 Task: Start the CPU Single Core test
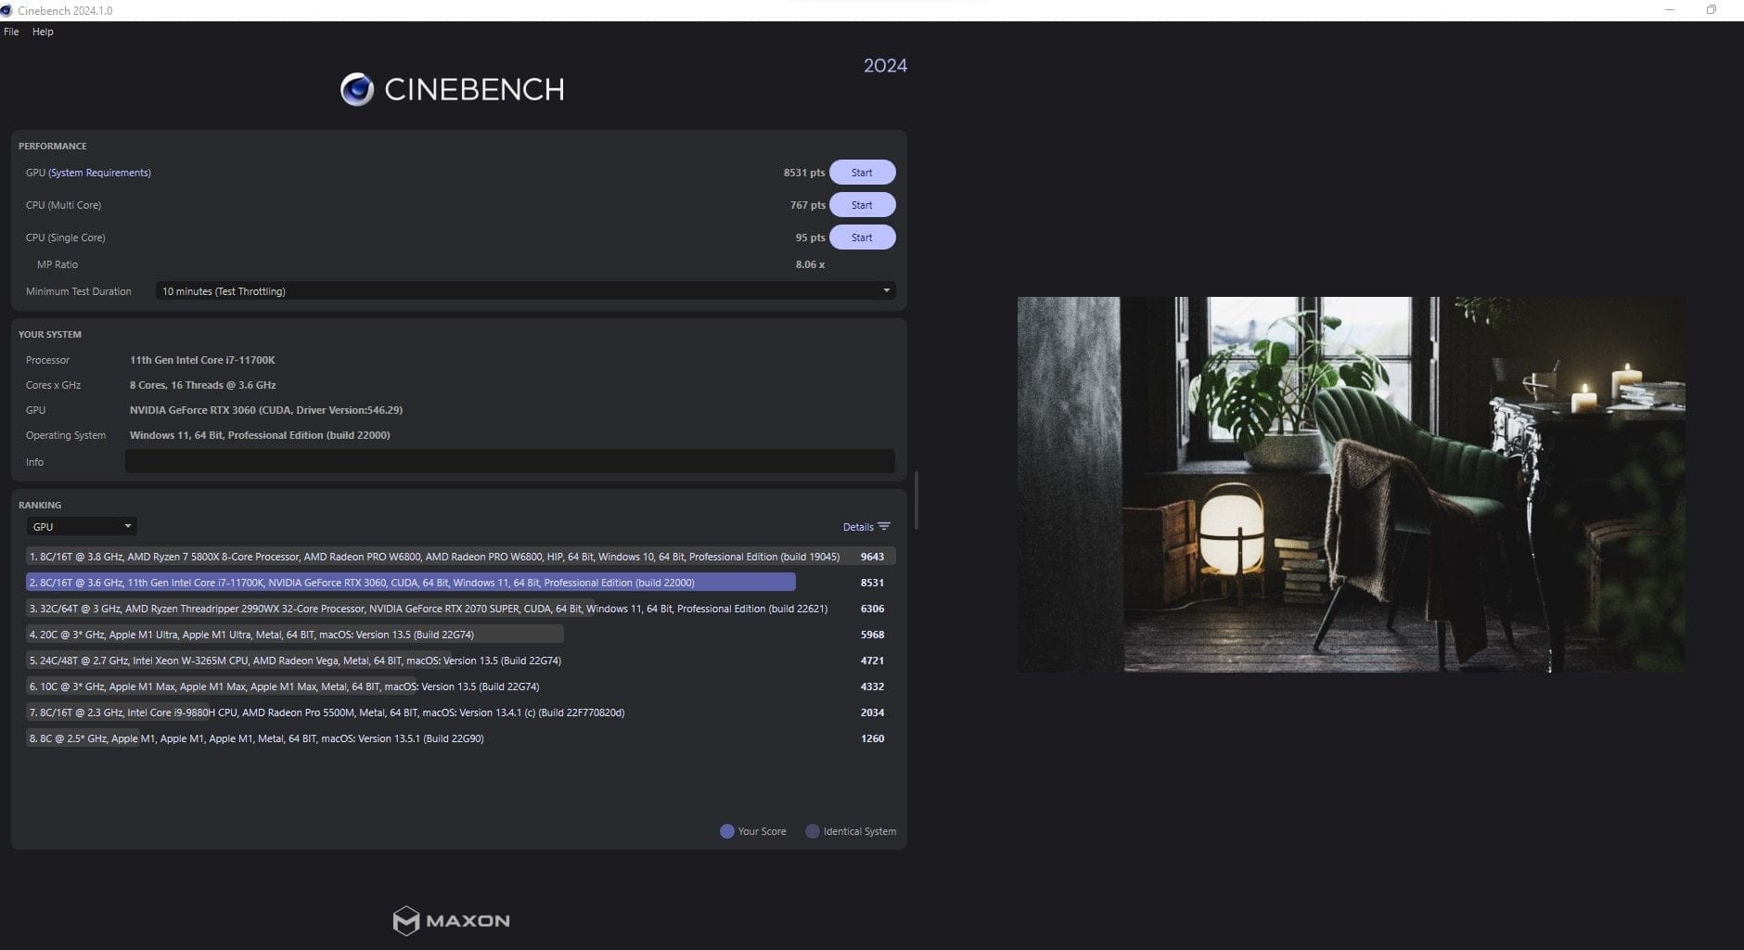(862, 237)
